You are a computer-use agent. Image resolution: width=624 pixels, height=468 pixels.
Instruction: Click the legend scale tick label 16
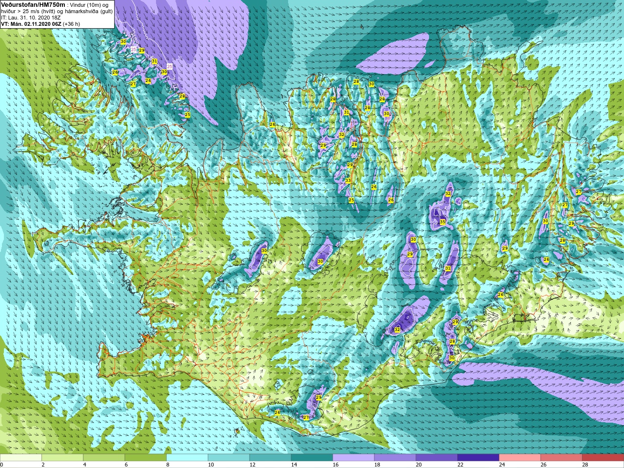click(335, 465)
